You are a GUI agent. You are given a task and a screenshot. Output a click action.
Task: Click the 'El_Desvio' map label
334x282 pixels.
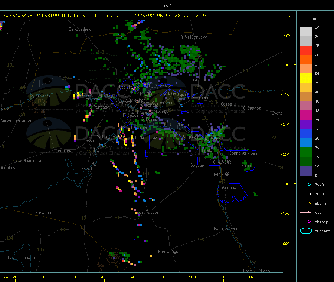87,140
